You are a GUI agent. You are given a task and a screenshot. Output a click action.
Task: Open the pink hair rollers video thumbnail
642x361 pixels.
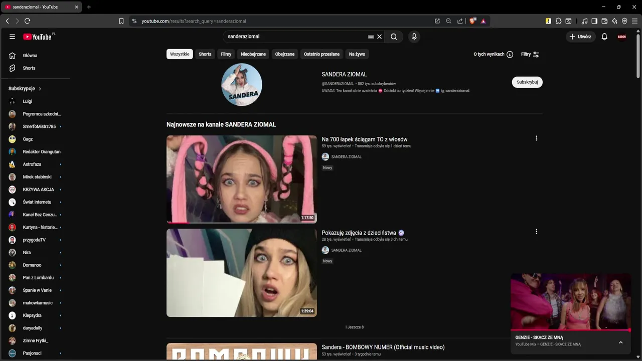(242, 179)
